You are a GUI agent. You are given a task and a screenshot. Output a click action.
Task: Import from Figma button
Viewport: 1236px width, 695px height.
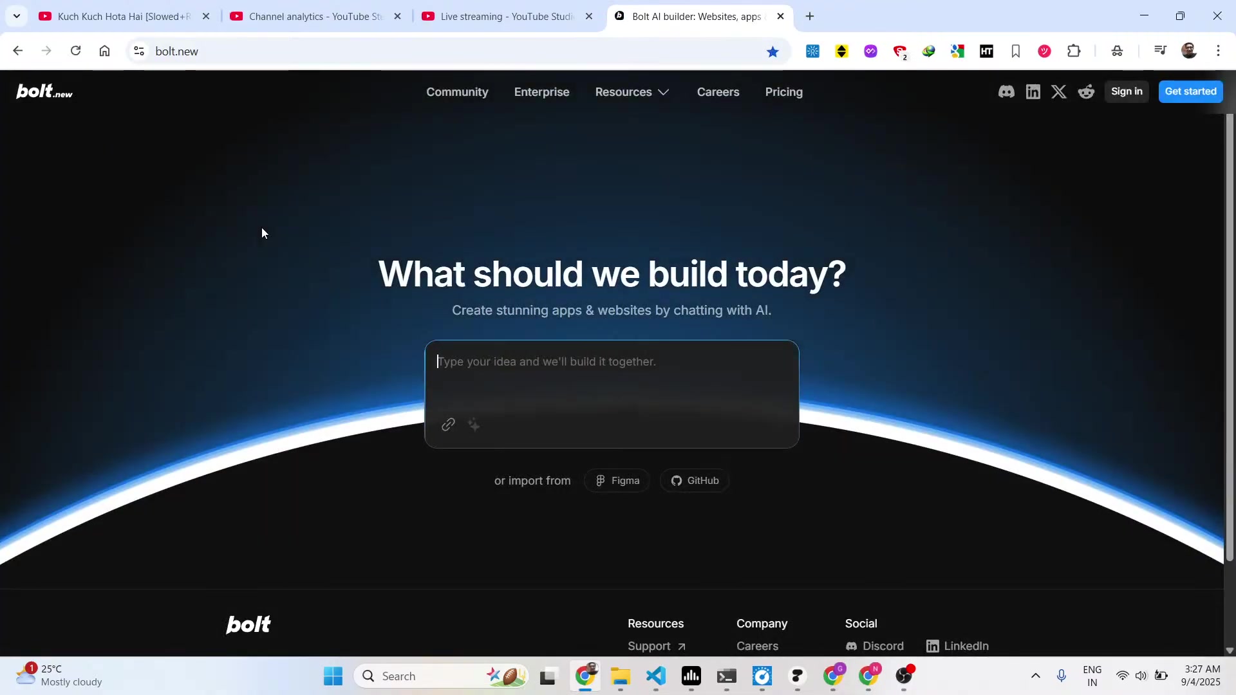(617, 481)
